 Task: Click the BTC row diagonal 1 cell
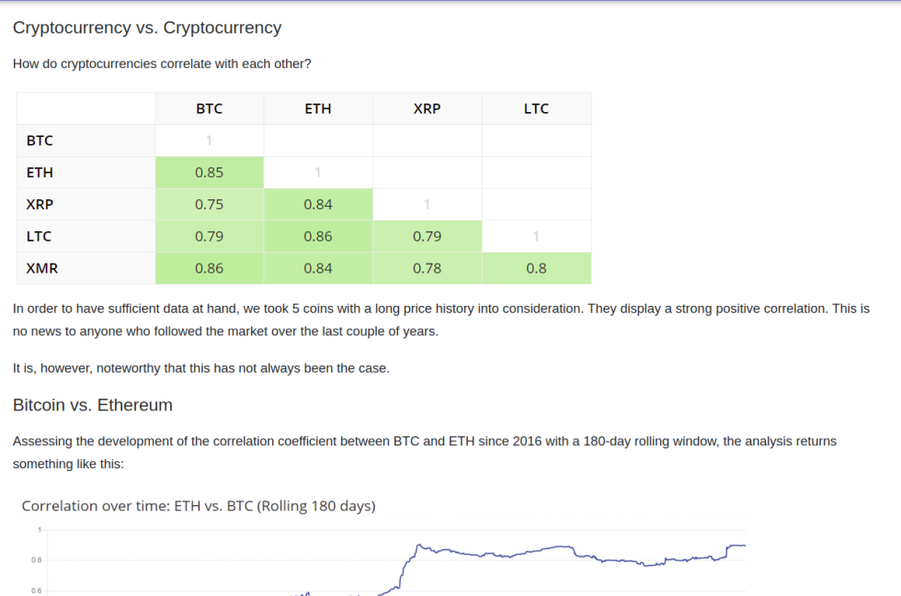pyautogui.click(x=210, y=141)
